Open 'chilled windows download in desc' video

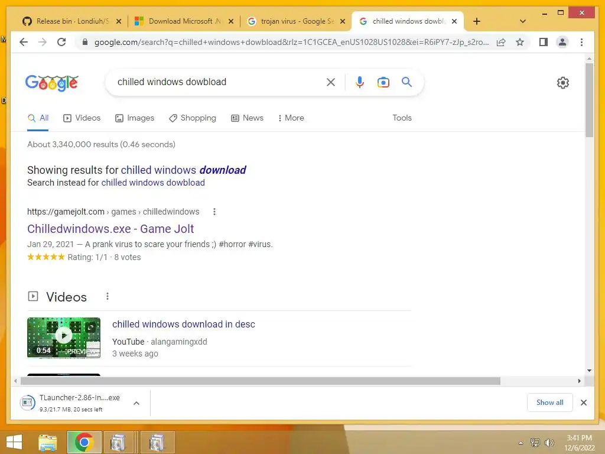(x=184, y=324)
